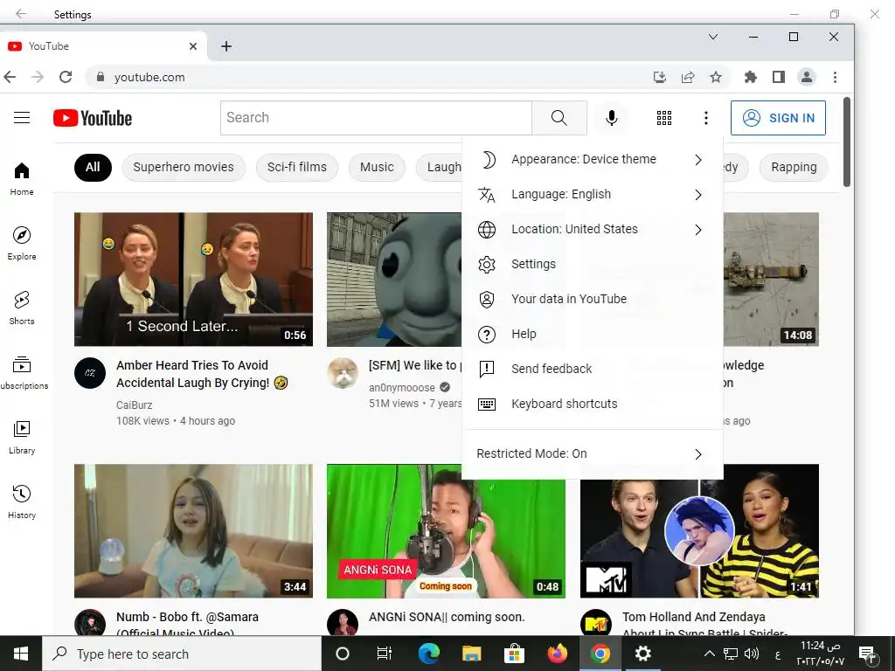895x671 pixels.
Task: Expand Appearance: Device theme submenu
Action: click(x=593, y=160)
